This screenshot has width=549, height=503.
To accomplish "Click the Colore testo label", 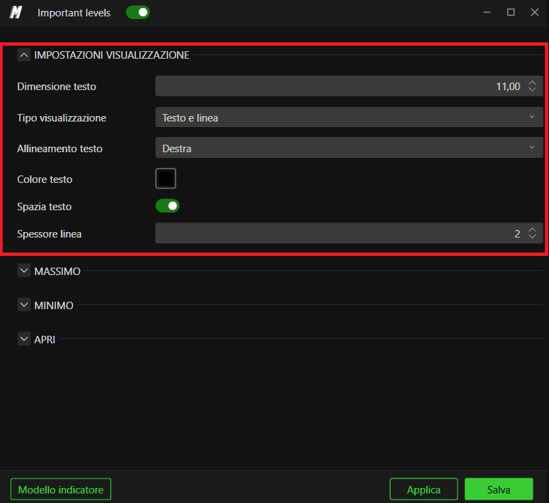I will tap(45, 179).
